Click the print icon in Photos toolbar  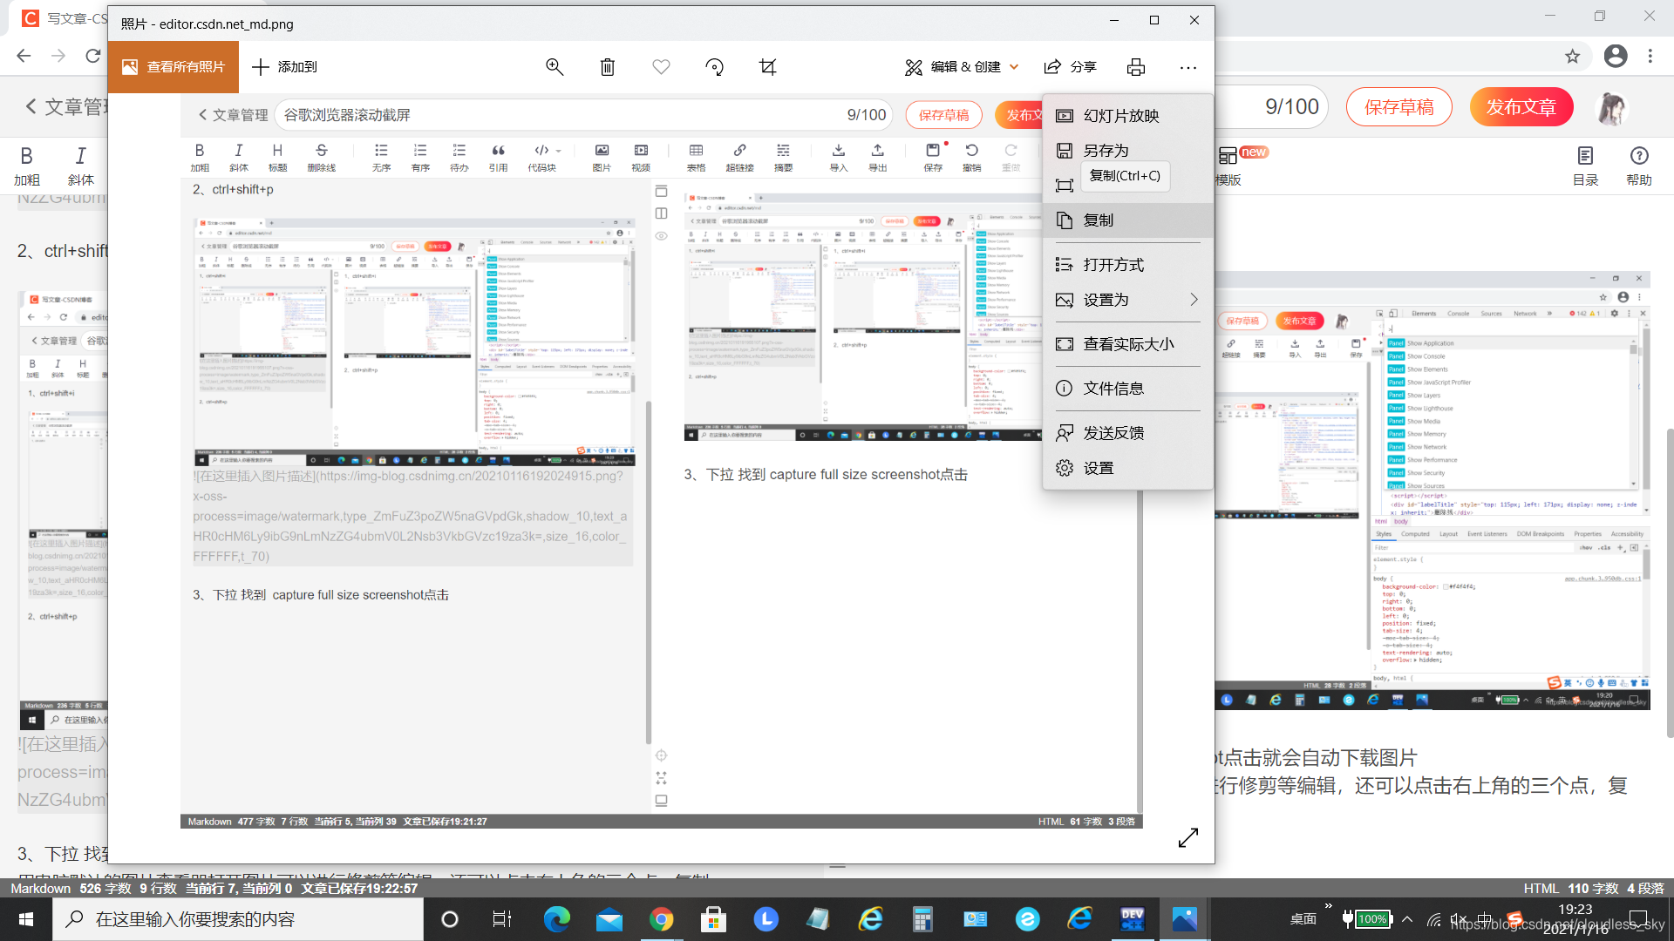tap(1136, 67)
